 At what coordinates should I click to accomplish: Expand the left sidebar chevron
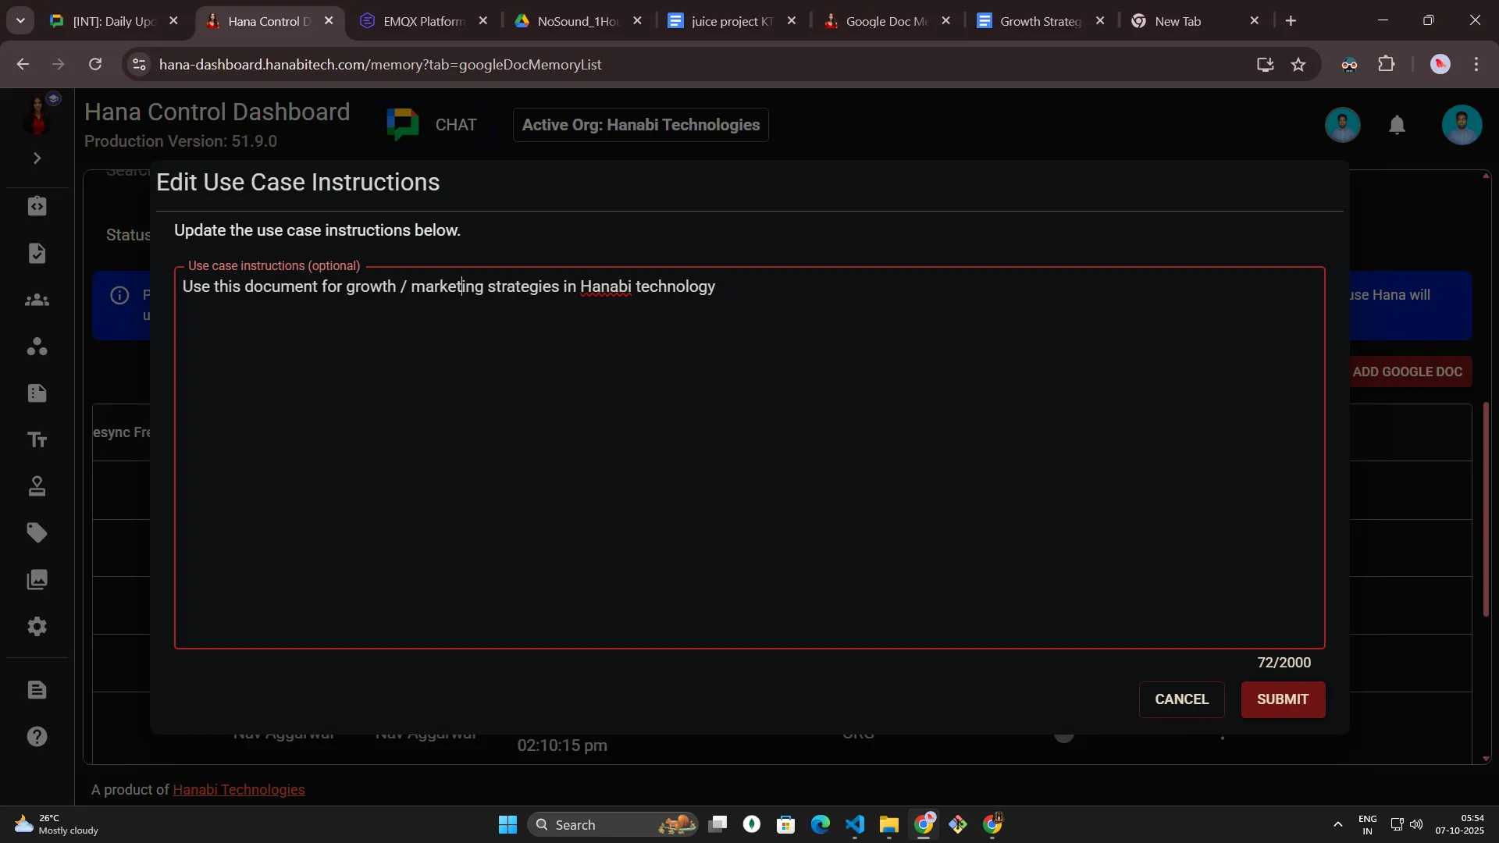37,158
